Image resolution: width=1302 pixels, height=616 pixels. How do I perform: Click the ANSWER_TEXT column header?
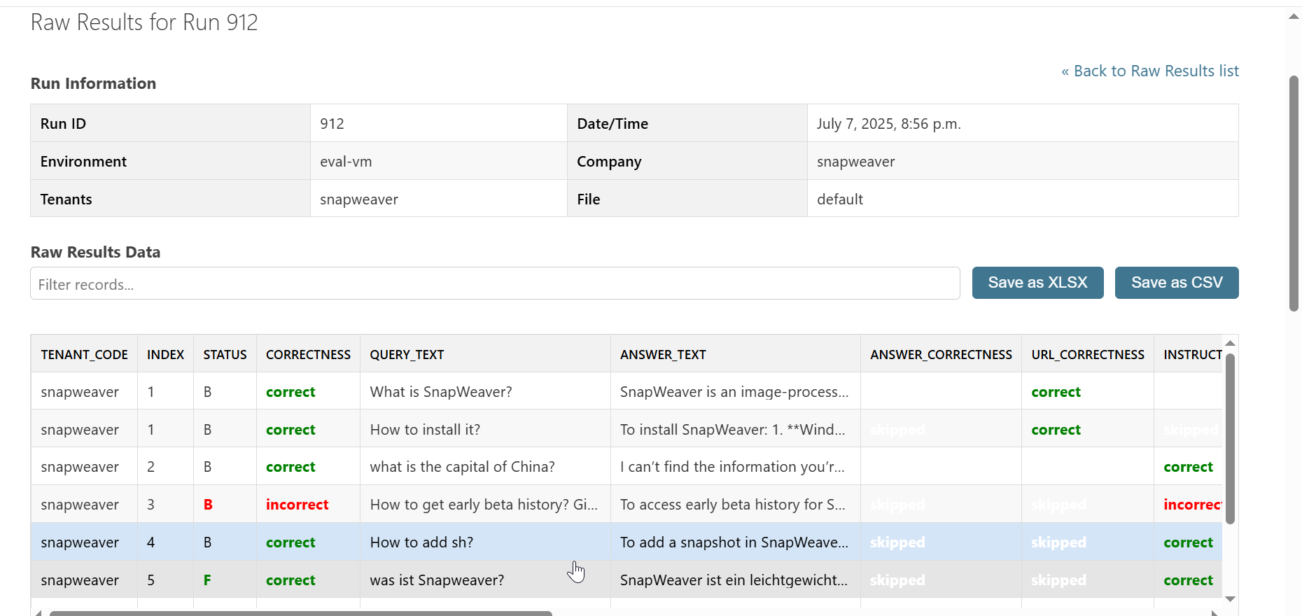pos(663,355)
